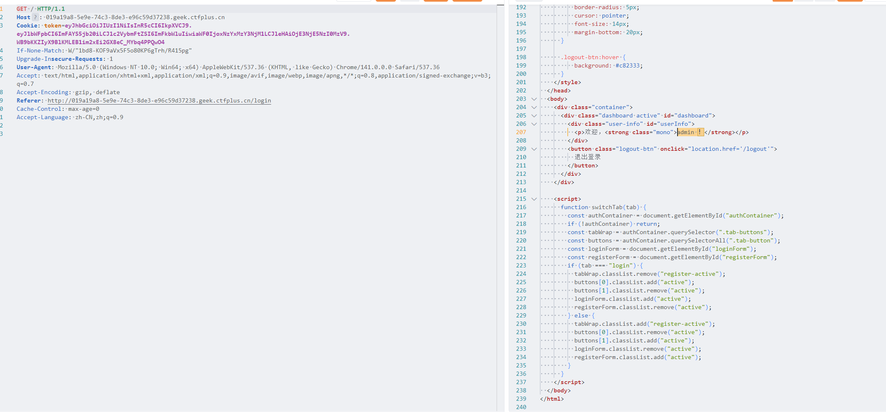Click the If-None-Match header value
Viewport: 886px width, 412px height.
[130, 50]
